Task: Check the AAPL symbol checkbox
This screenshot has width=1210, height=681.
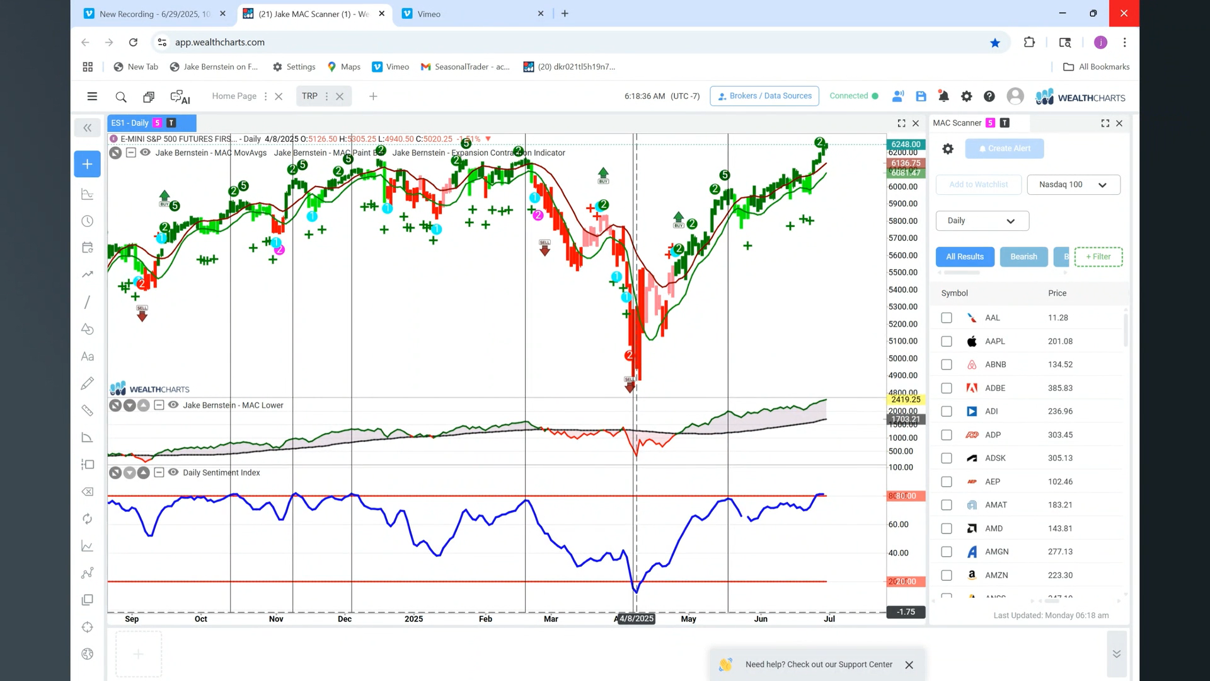Action: 946,341
